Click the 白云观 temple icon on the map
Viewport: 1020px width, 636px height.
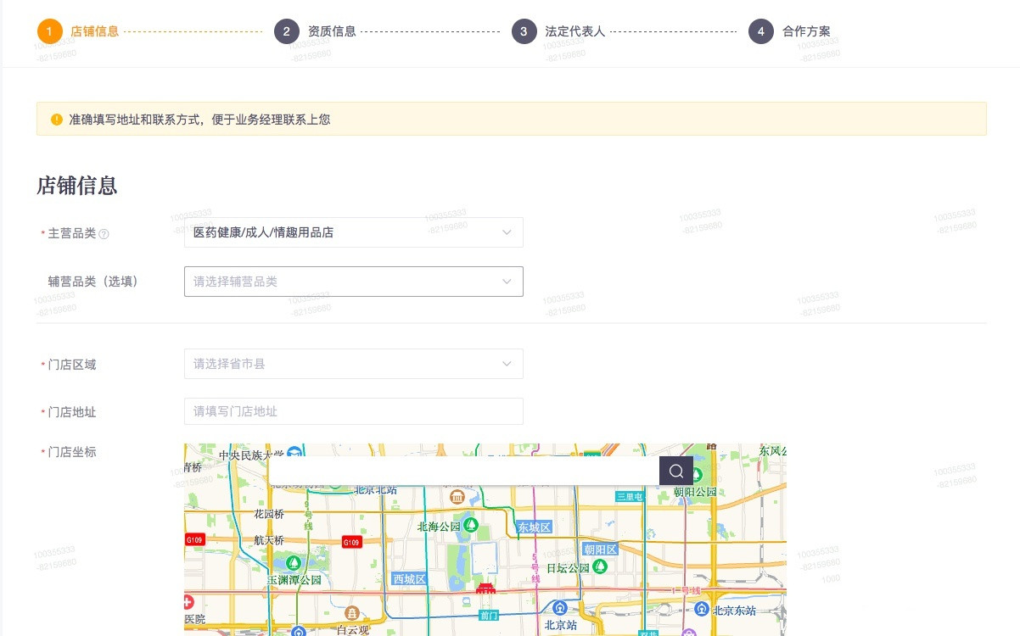coord(352,612)
